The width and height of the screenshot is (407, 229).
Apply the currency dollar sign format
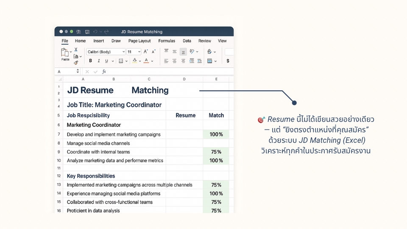(x=228, y=61)
